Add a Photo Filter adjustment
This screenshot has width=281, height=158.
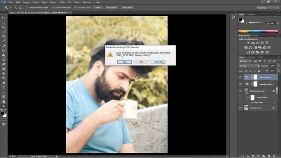coord(260,47)
